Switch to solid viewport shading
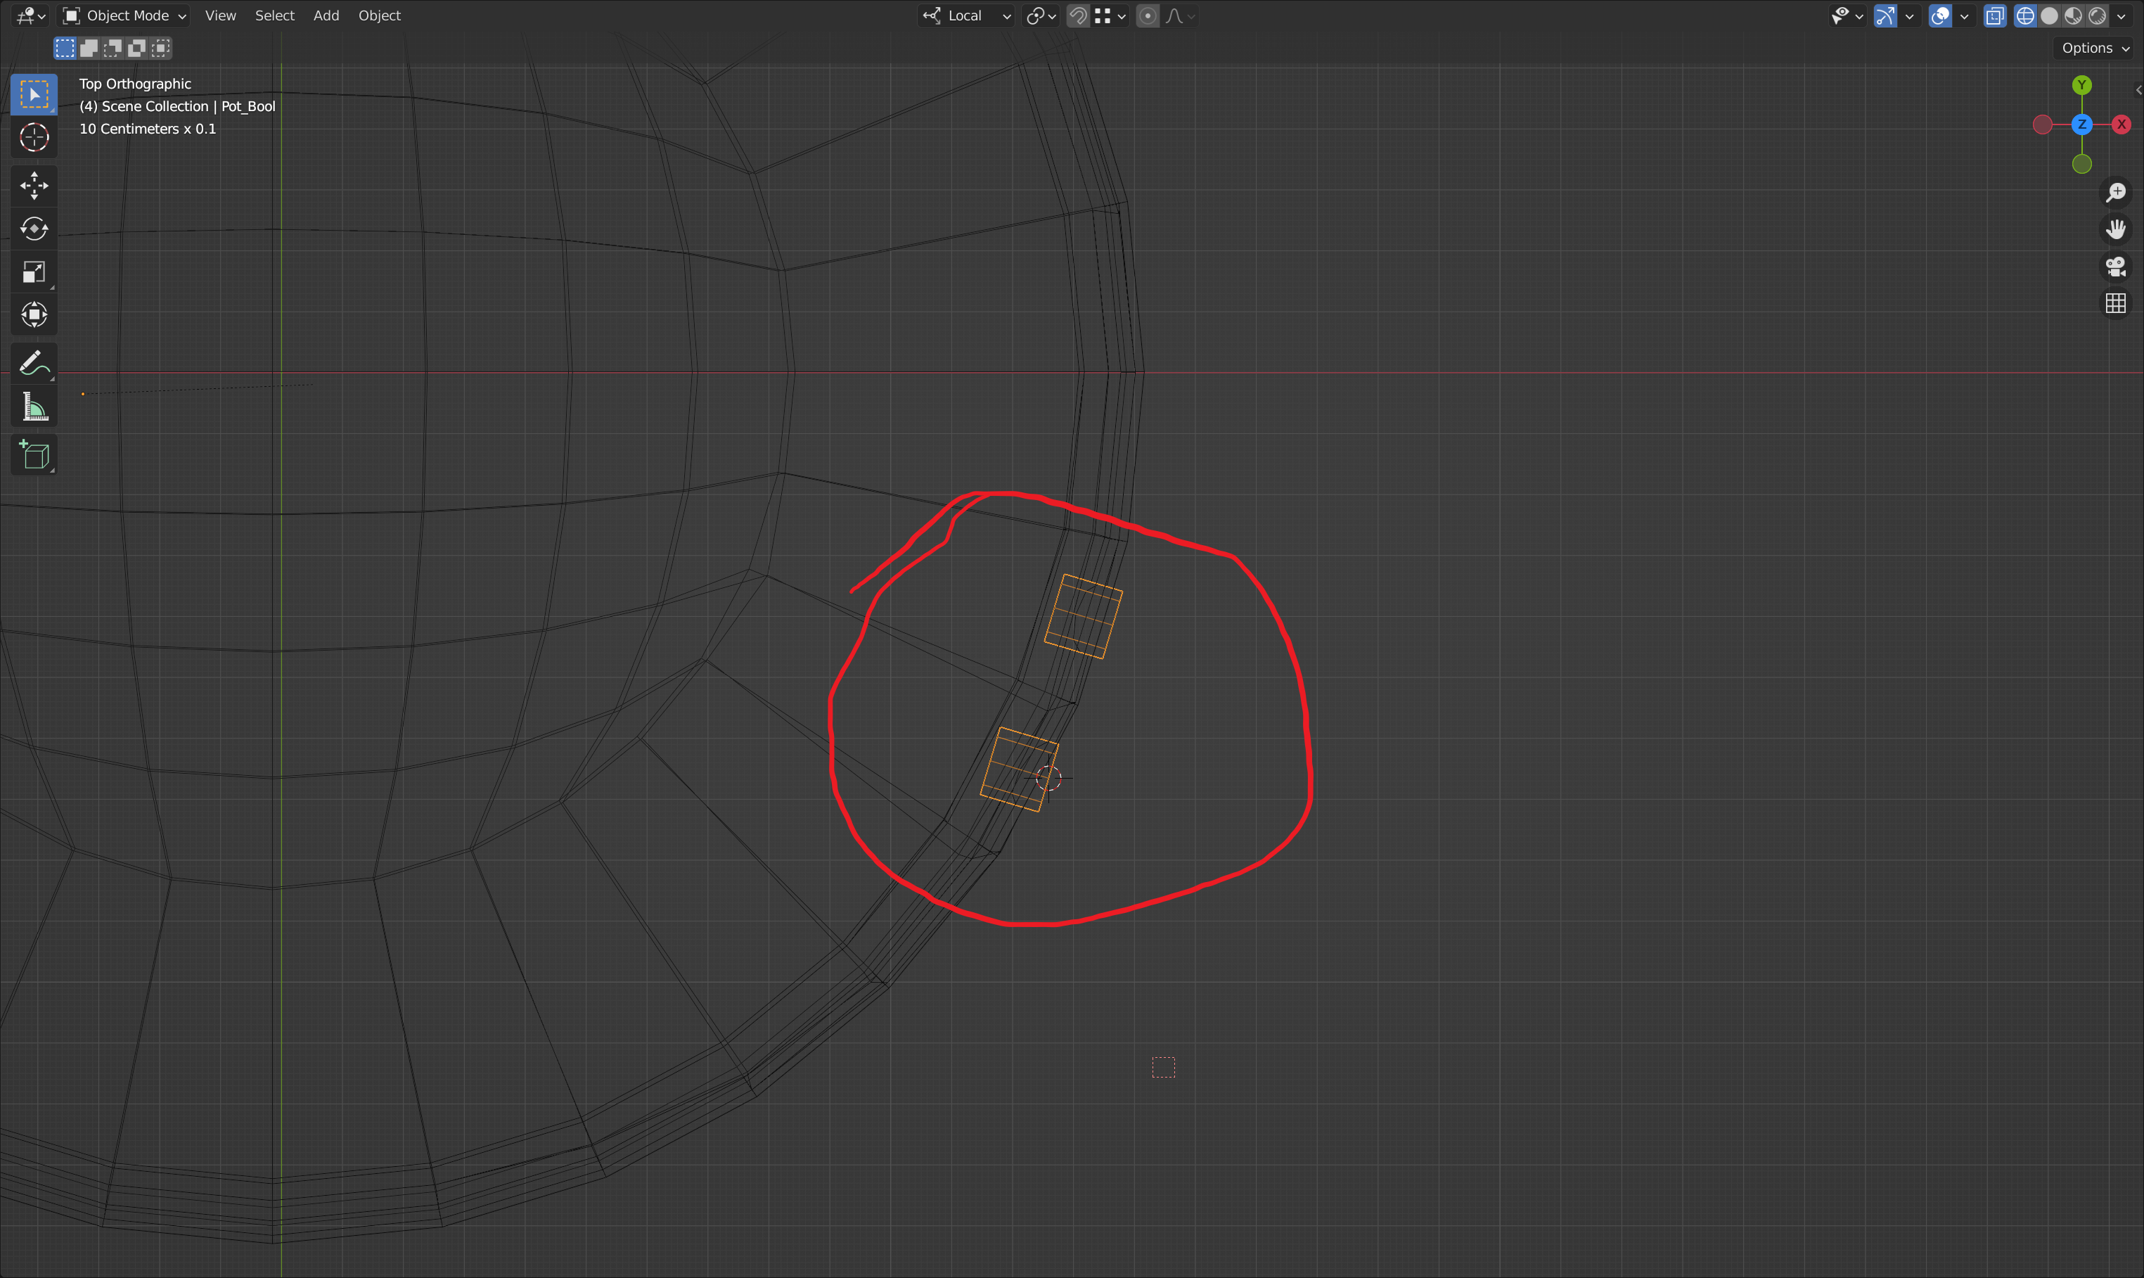This screenshot has width=2144, height=1278. pos(2049,15)
